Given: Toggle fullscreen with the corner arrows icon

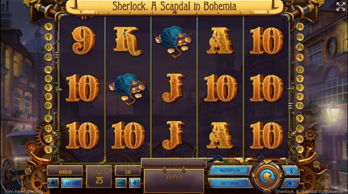Looking at the screenshot, I should pos(341,7).
